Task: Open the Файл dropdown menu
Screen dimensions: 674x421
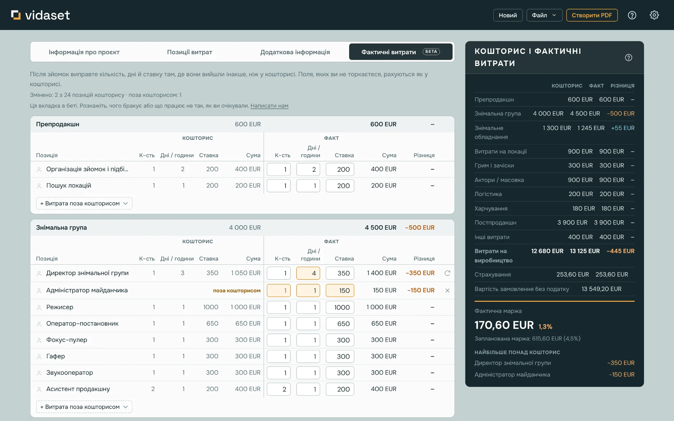Action: click(x=544, y=15)
